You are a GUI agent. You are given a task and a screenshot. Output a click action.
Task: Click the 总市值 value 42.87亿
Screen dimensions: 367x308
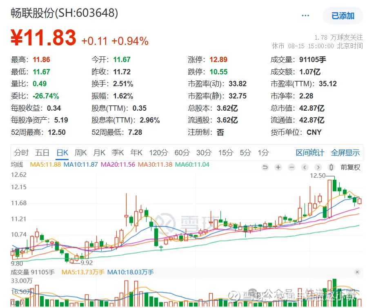coord(312,108)
